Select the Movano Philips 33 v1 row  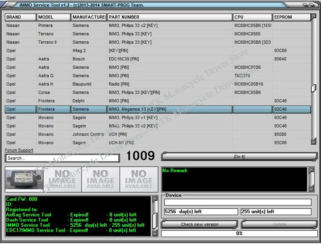coord(158,118)
